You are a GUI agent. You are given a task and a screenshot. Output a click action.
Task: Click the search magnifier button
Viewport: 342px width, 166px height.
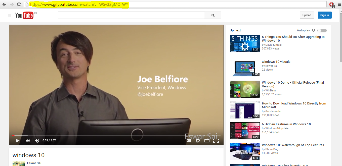click(x=213, y=15)
